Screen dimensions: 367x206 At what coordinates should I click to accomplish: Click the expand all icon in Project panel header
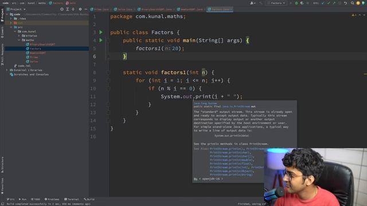(68, 9)
